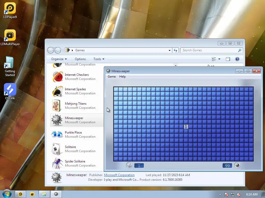
Task: Click the network tray icon
Action: (x=233, y=194)
